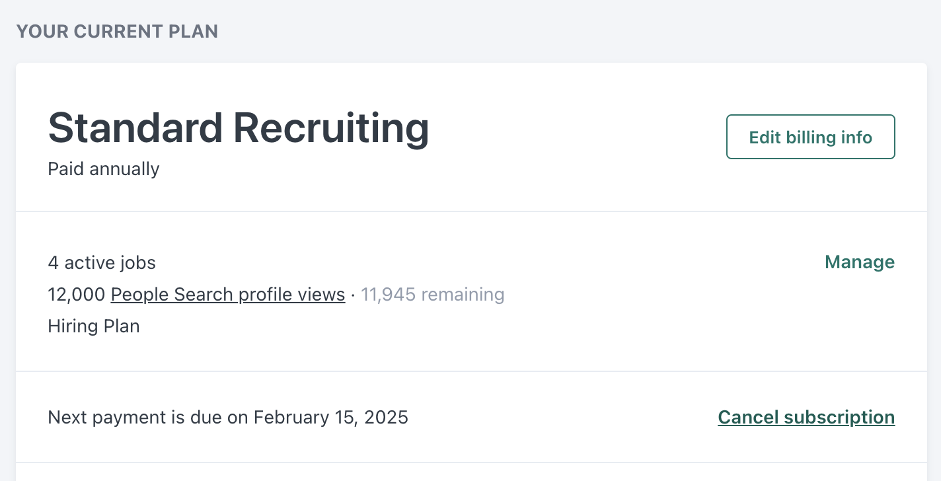Click the word Standard in the plan title
Image resolution: width=941 pixels, height=481 pixels.
(135, 128)
